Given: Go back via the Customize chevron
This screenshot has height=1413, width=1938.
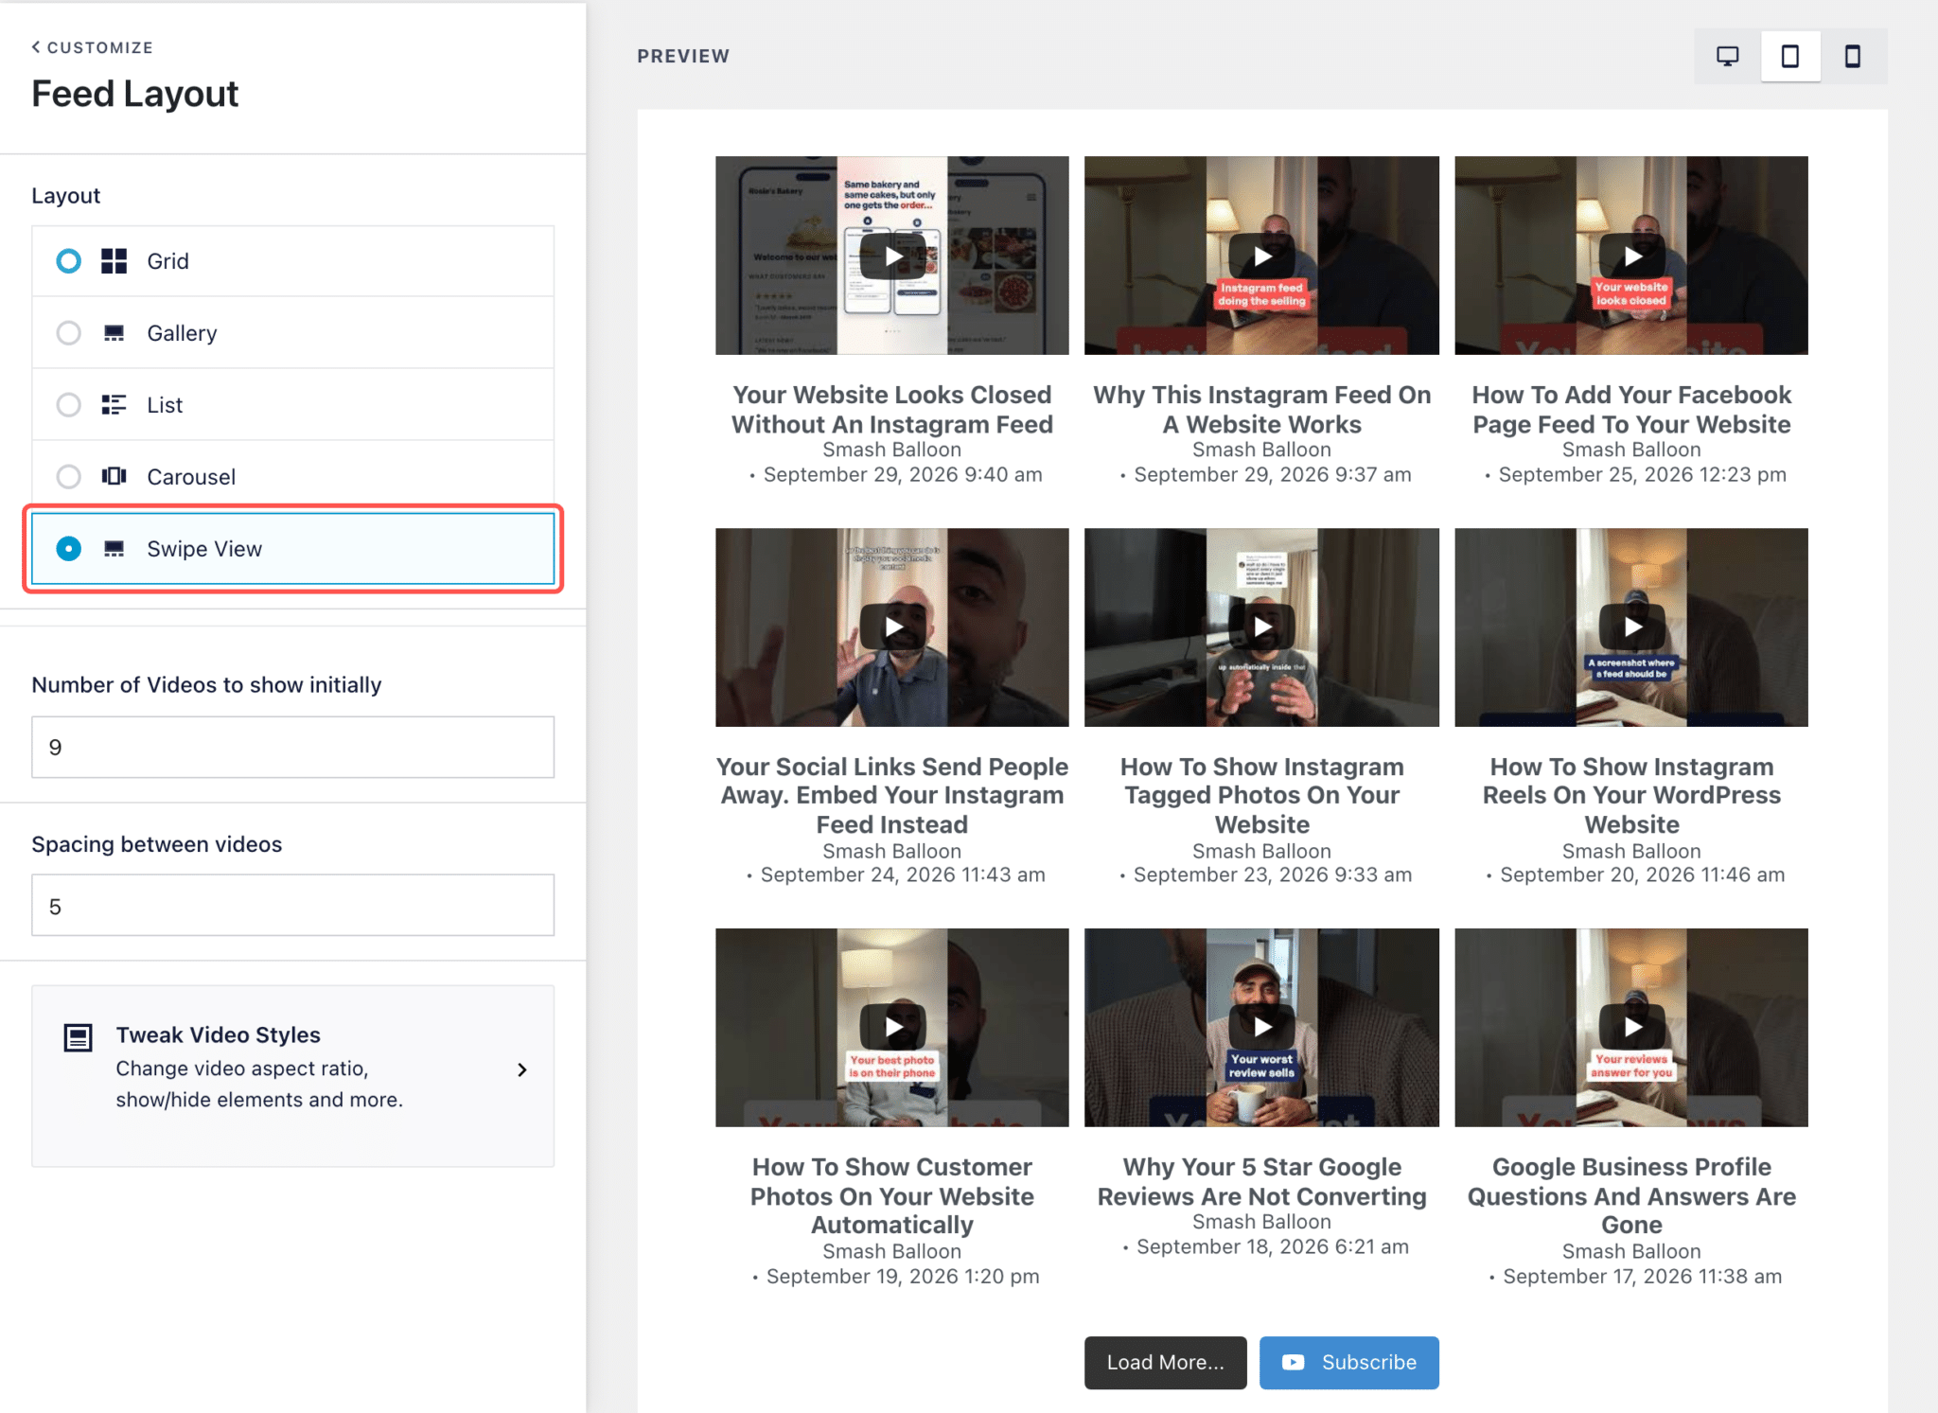Looking at the screenshot, I should pos(36,47).
